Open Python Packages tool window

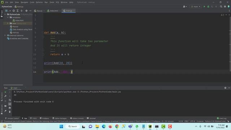click(x=60, y=118)
